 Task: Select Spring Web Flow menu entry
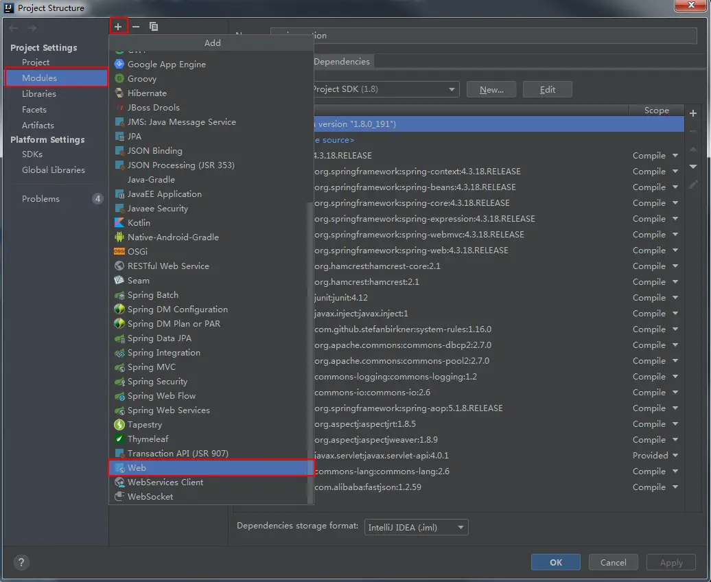click(x=209, y=396)
